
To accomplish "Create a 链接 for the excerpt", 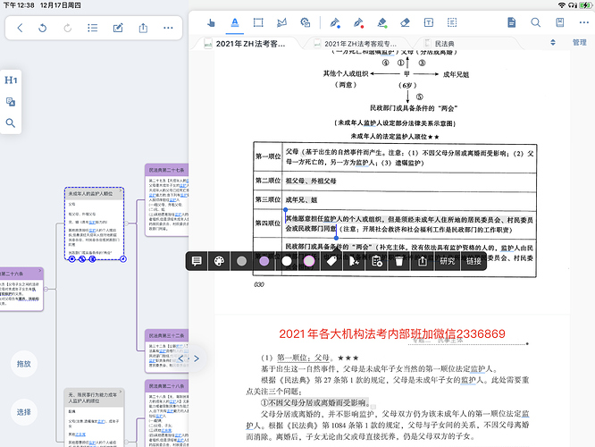I will [473, 261].
